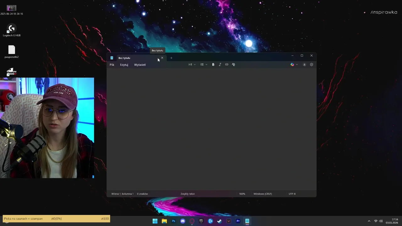Screen dimensions: 402x226
Task: Open the Valorant icon on the taskbar
Action: tap(229, 221)
